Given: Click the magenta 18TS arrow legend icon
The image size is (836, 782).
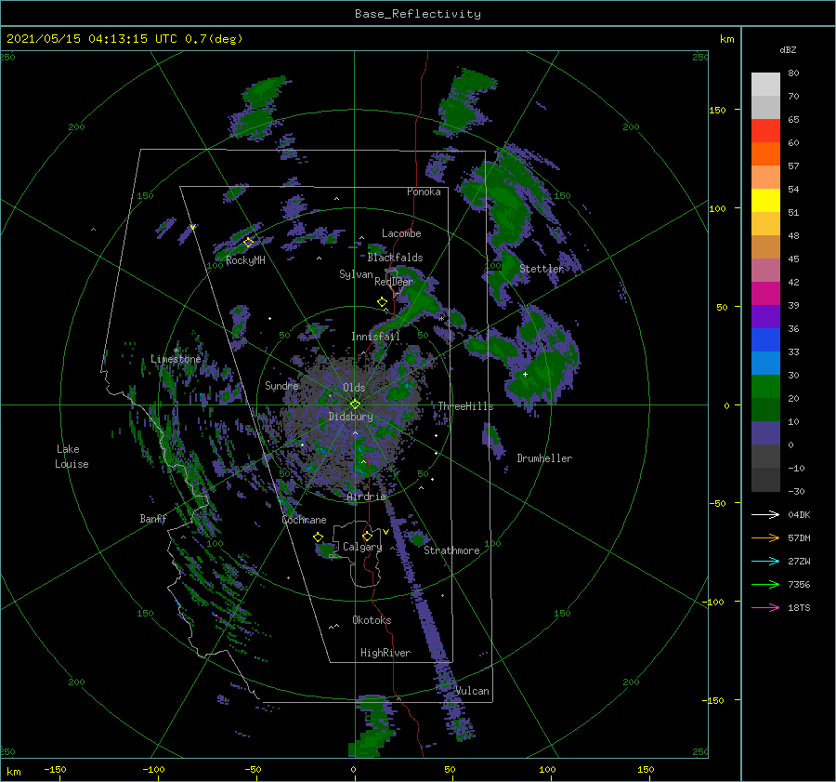Looking at the screenshot, I should [765, 607].
